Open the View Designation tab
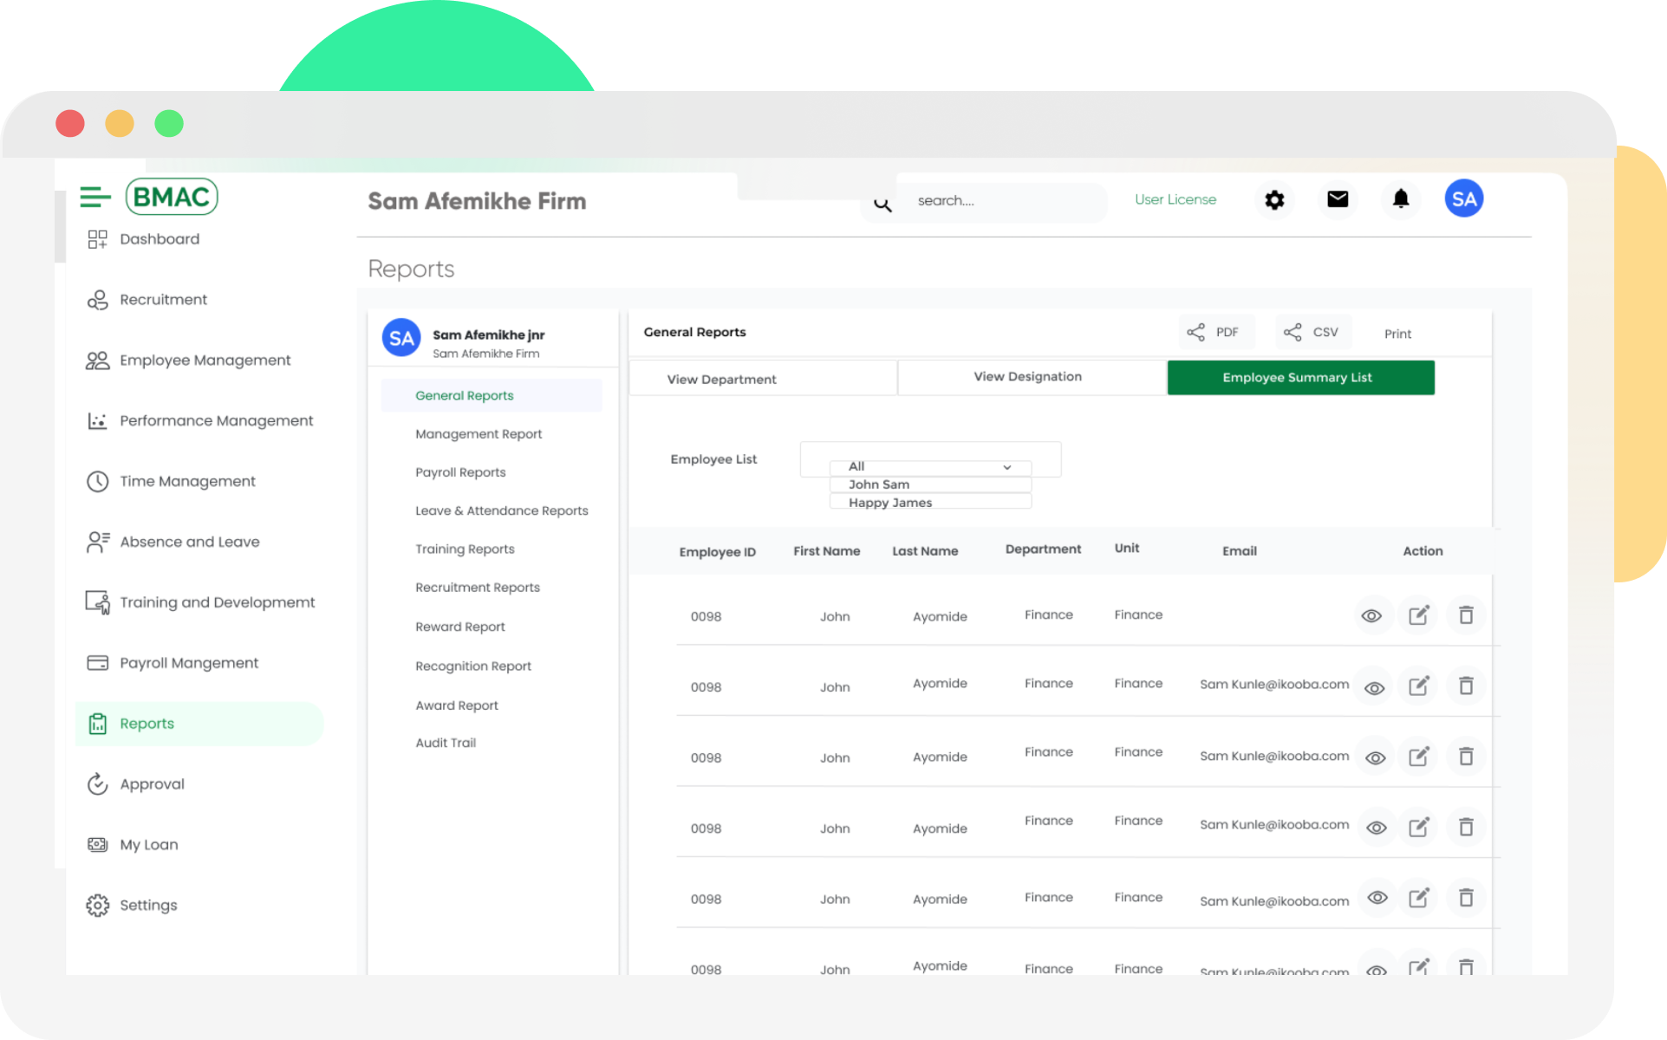 pos(1028,377)
